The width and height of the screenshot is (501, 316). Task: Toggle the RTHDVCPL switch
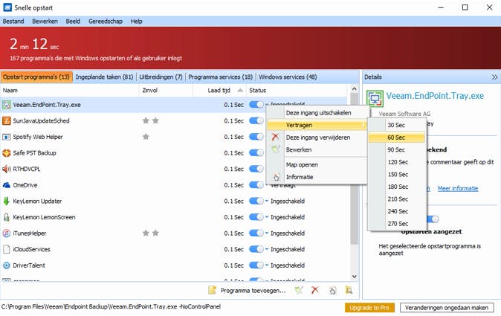tap(256, 169)
